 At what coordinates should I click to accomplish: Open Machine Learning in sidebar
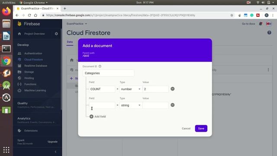pyautogui.click(x=35, y=91)
